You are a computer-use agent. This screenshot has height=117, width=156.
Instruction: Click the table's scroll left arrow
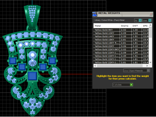(x=95, y=66)
